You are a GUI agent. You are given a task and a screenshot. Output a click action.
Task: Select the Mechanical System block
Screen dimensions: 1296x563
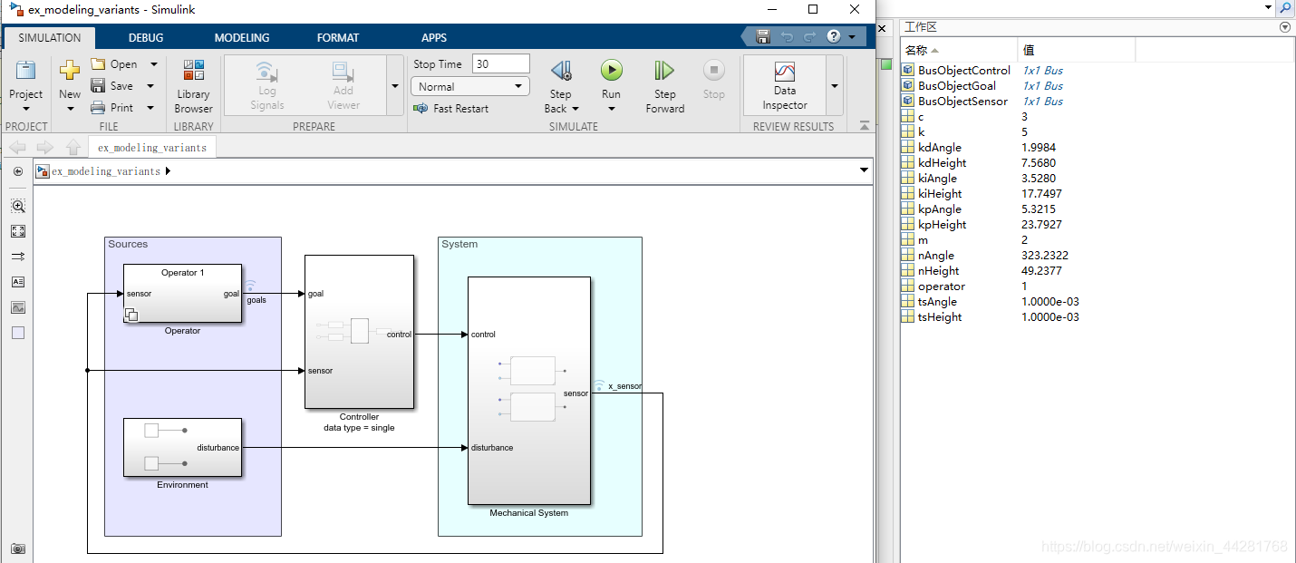529,391
